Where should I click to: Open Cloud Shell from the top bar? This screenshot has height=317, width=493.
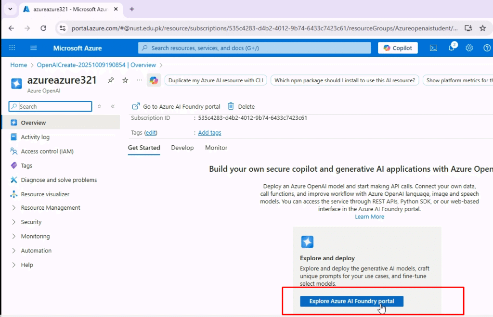coord(433,48)
